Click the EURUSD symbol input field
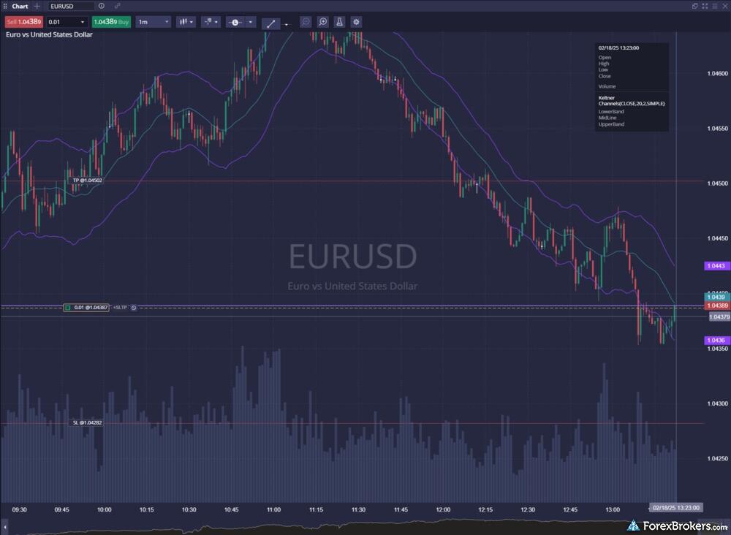731x535 pixels. (x=71, y=6)
